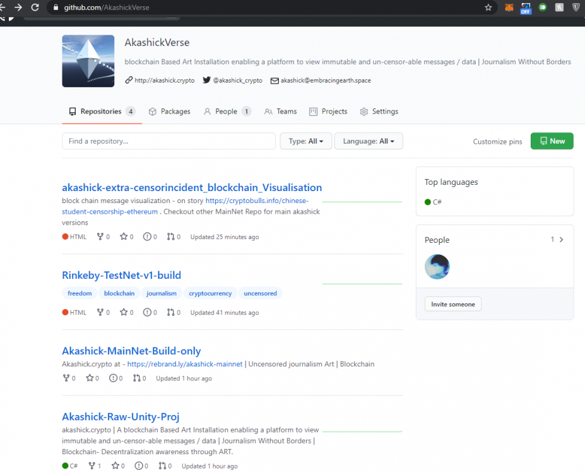Open the cryptobulls.info chinese-student-censorship link

(x=257, y=201)
